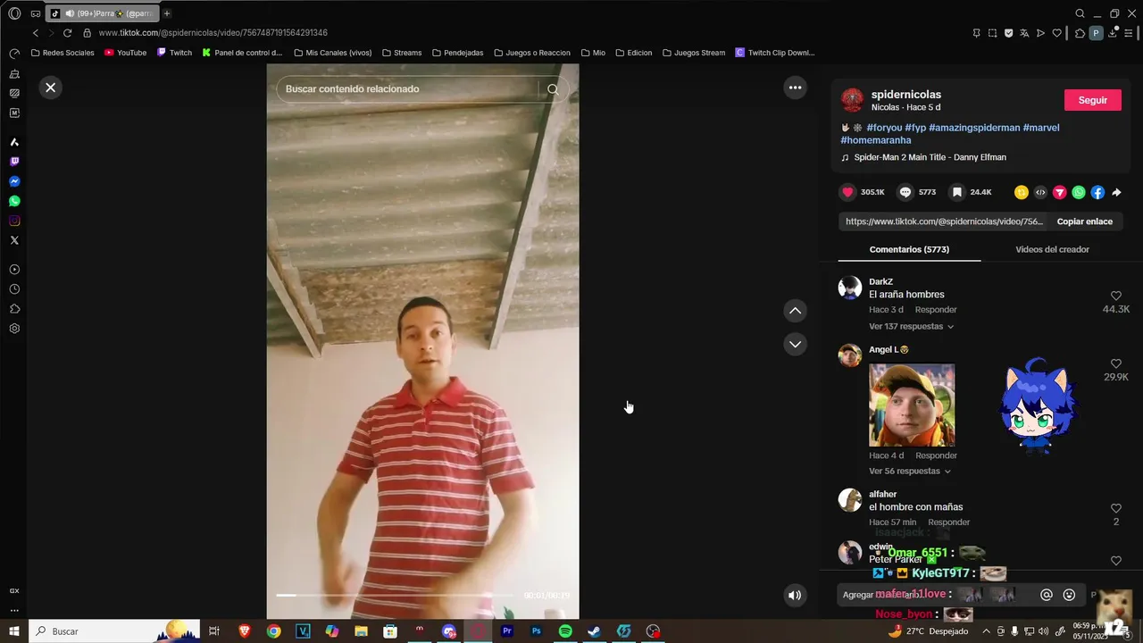
Task: Open the Twitch Clip Downloader bookmark
Action: coord(774,53)
